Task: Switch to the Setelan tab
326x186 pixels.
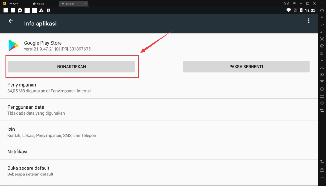Action: click(70, 4)
